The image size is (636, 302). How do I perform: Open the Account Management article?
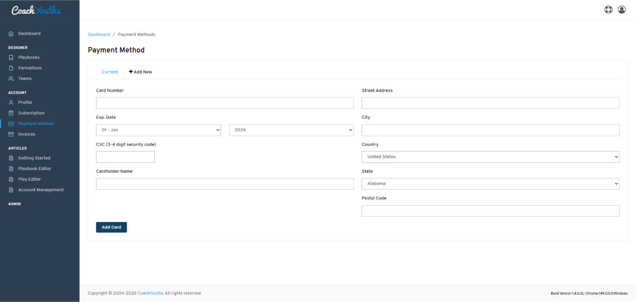(x=40, y=190)
